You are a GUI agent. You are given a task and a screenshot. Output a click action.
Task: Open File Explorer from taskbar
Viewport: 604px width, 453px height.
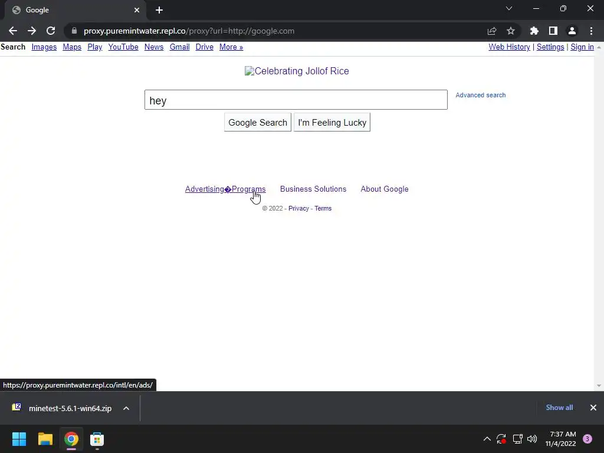[45, 439]
